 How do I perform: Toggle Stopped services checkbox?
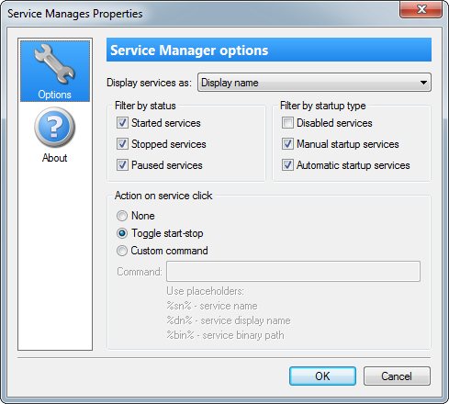[x=122, y=144]
